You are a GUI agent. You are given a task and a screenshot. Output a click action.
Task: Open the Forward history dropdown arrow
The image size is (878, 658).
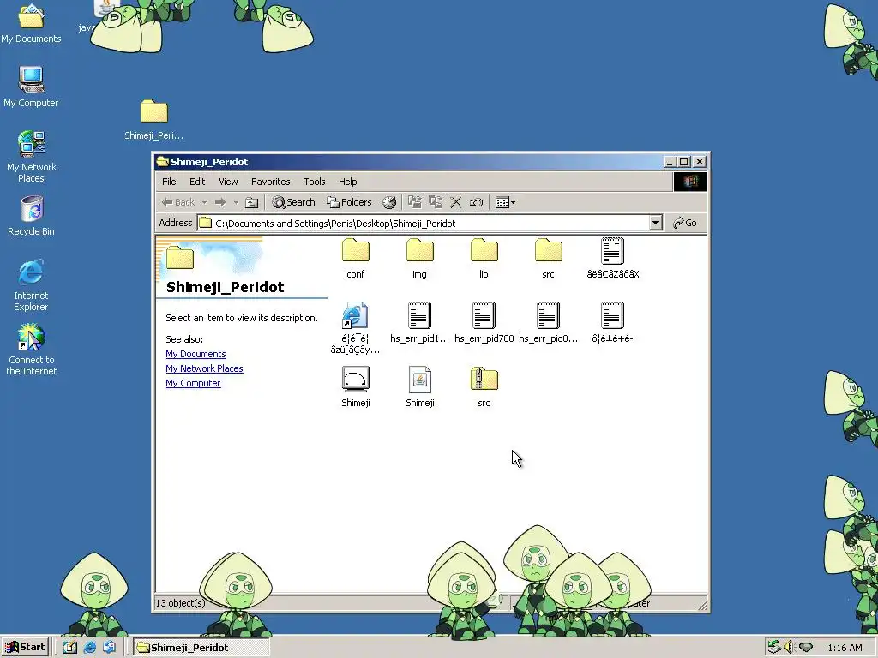click(236, 202)
